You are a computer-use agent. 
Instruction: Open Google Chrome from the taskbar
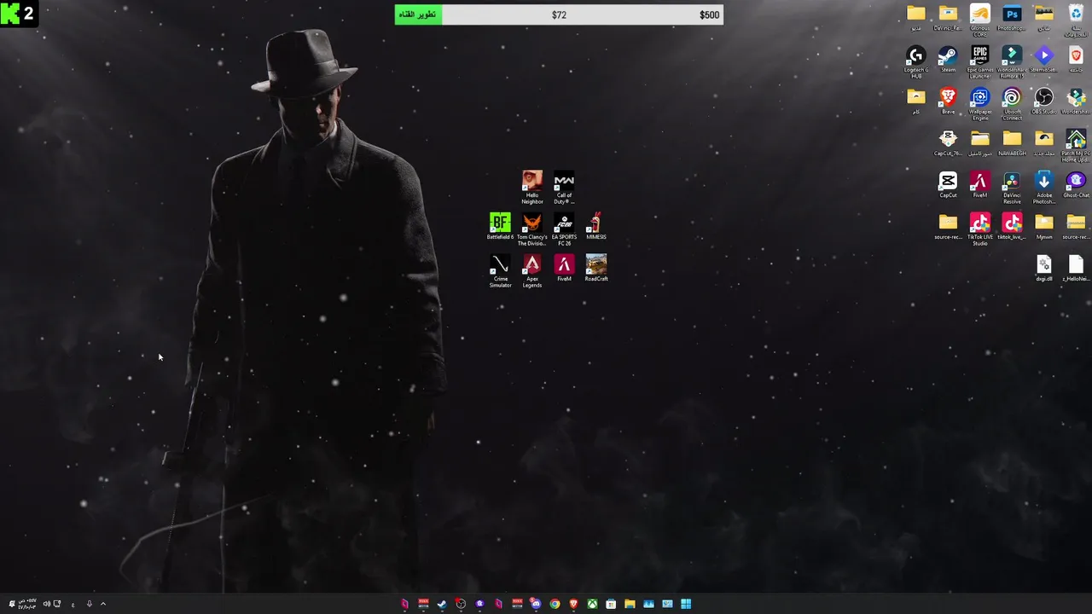(555, 604)
